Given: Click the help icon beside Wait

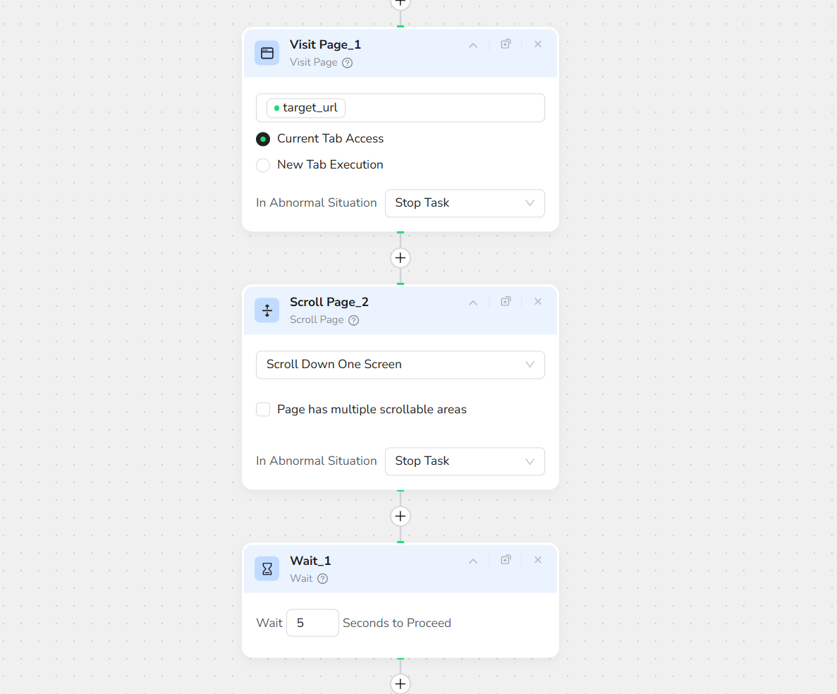Looking at the screenshot, I should [x=322, y=579].
